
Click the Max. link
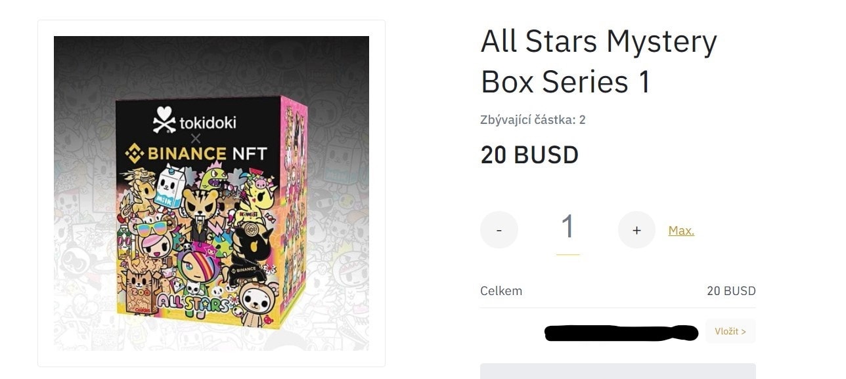pos(681,231)
